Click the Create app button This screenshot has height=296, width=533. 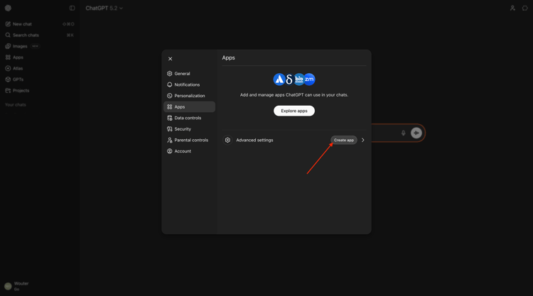344,140
